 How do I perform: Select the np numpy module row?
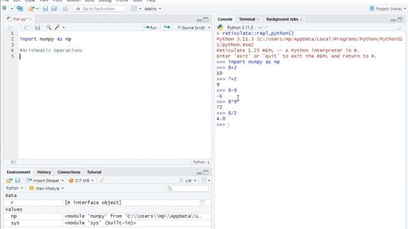click(108, 216)
